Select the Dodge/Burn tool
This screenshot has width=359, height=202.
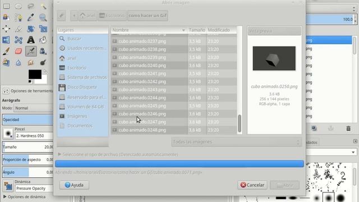coord(43,62)
